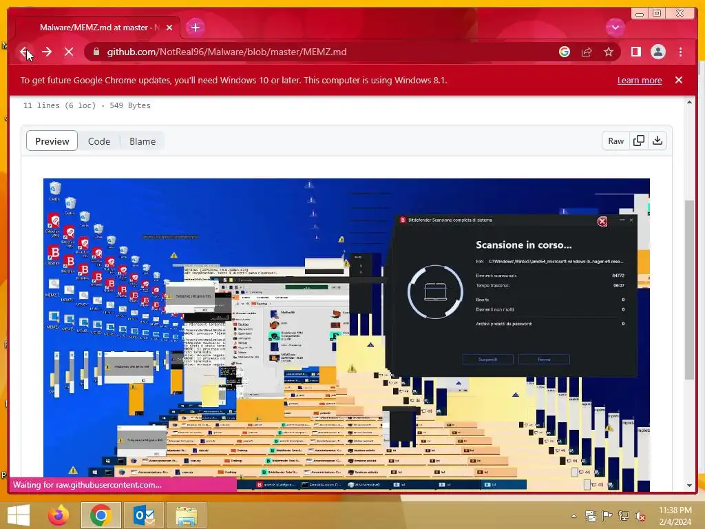Show hidden system tray icons arrow

point(574,516)
